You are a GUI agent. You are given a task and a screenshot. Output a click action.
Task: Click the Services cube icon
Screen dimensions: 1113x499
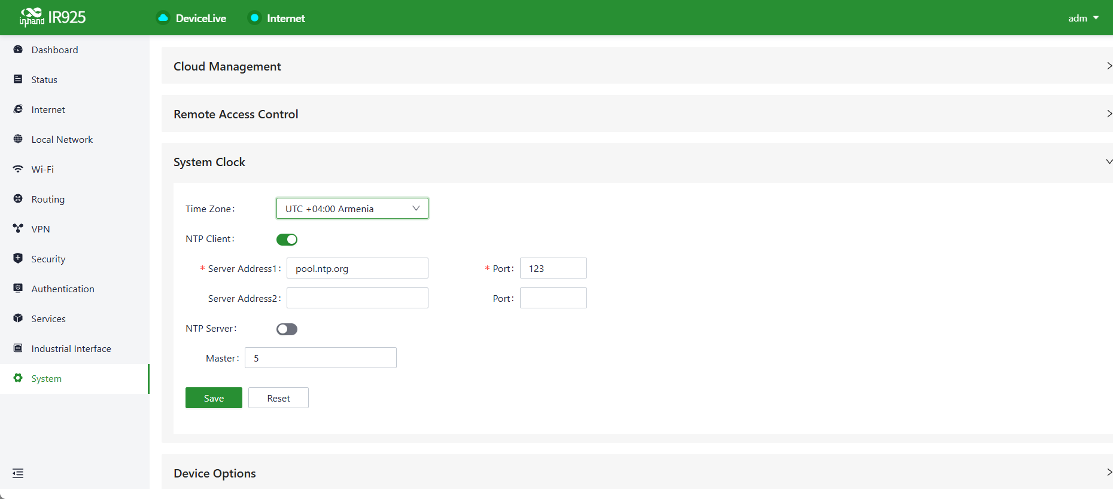pos(18,319)
